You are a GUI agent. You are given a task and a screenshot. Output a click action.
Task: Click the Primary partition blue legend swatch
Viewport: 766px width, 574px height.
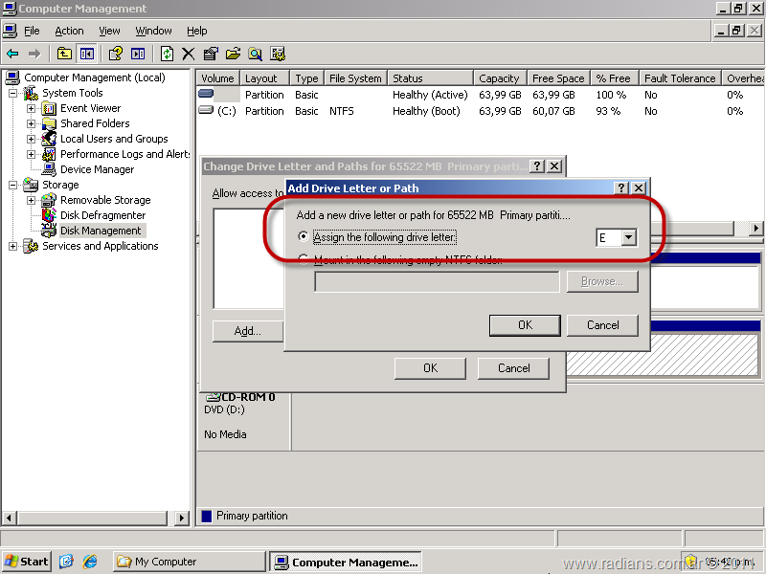tap(207, 516)
